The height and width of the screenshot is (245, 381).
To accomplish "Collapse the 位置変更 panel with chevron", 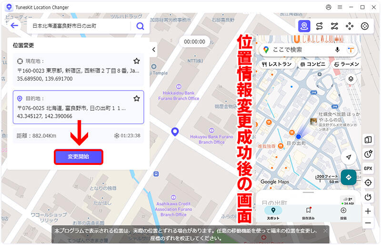I will [154, 50].
